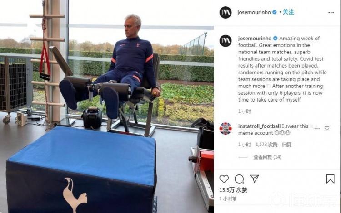This screenshot has height=213, width=341.
Task: View the 1,573 次赞 comment likes
Action: pyautogui.click(x=266, y=145)
